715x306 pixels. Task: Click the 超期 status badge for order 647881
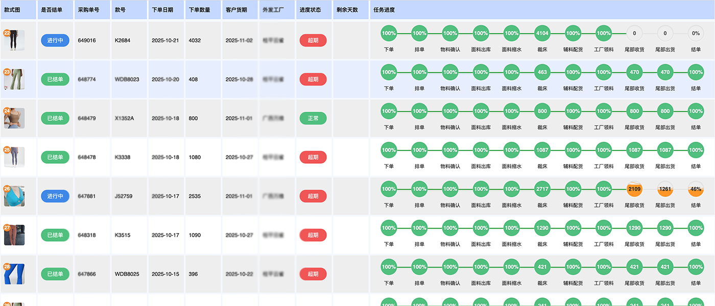coord(313,196)
